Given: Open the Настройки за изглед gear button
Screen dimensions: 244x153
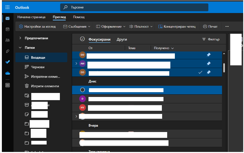Looking at the screenshot, I should 37,27.
